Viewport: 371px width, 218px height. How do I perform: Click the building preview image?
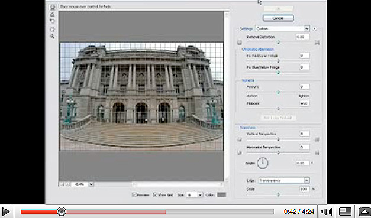pos(141,96)
